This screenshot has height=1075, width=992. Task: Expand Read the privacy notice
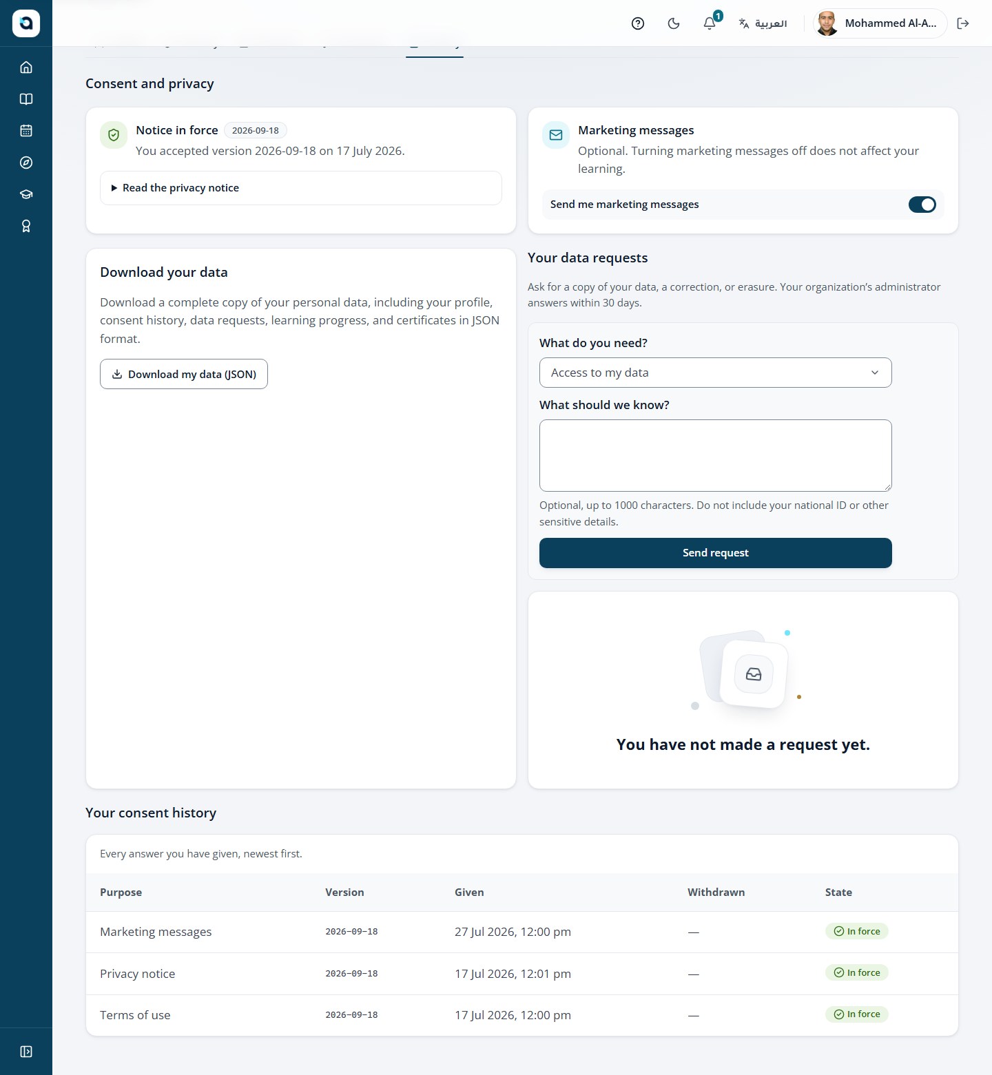301,188
